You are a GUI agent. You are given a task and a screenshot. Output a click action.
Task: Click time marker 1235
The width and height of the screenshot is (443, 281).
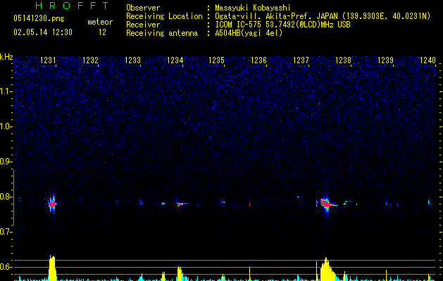pyautogui.click(x=216, y=60)
